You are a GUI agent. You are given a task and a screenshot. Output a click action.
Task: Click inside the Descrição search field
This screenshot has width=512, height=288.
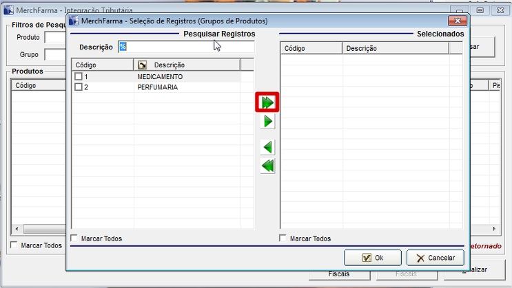(x=185, y=47)
